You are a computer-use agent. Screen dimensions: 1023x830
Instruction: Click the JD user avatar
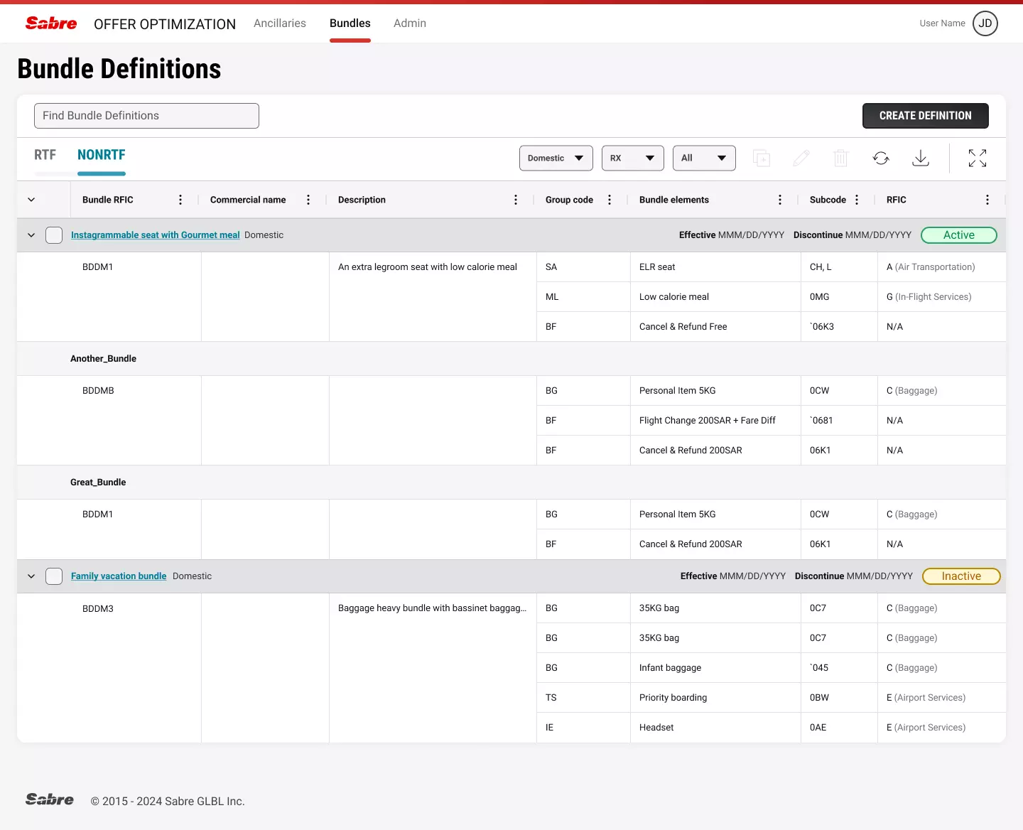click(x=985, y=23)
